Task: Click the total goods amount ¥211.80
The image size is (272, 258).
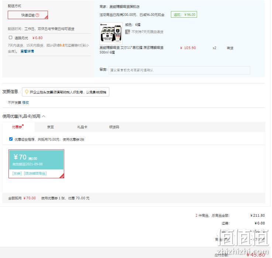Action: pos(258,215)
